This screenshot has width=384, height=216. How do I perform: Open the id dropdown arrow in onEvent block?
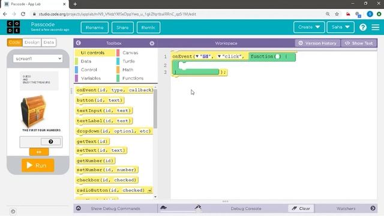pyautogui.click(x=197, y=56)
